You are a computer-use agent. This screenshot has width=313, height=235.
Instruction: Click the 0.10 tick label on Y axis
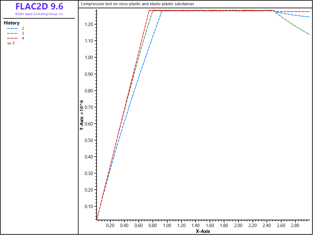[90, 207]
